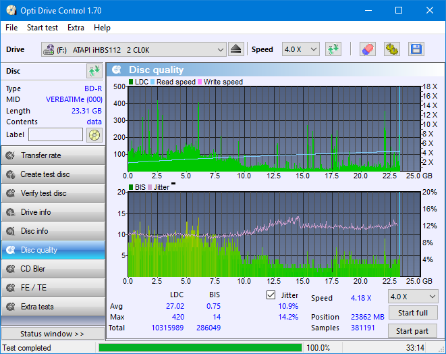
Task: Click the Disc quality sidebar icon
Action: (11, 250)
